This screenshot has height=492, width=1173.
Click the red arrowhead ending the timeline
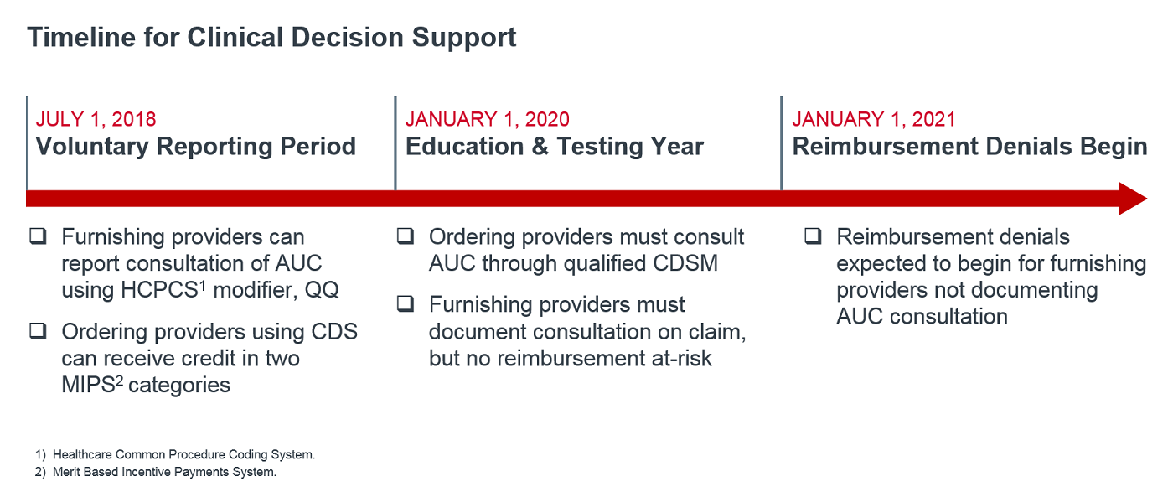click(x=1133, y=199)
